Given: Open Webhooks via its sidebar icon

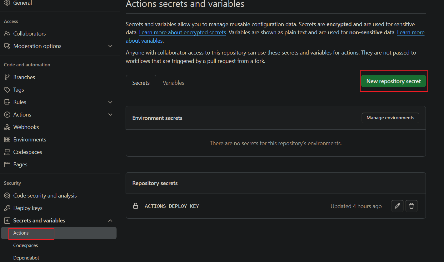Looking at the screenshot, I should (7, 127).
